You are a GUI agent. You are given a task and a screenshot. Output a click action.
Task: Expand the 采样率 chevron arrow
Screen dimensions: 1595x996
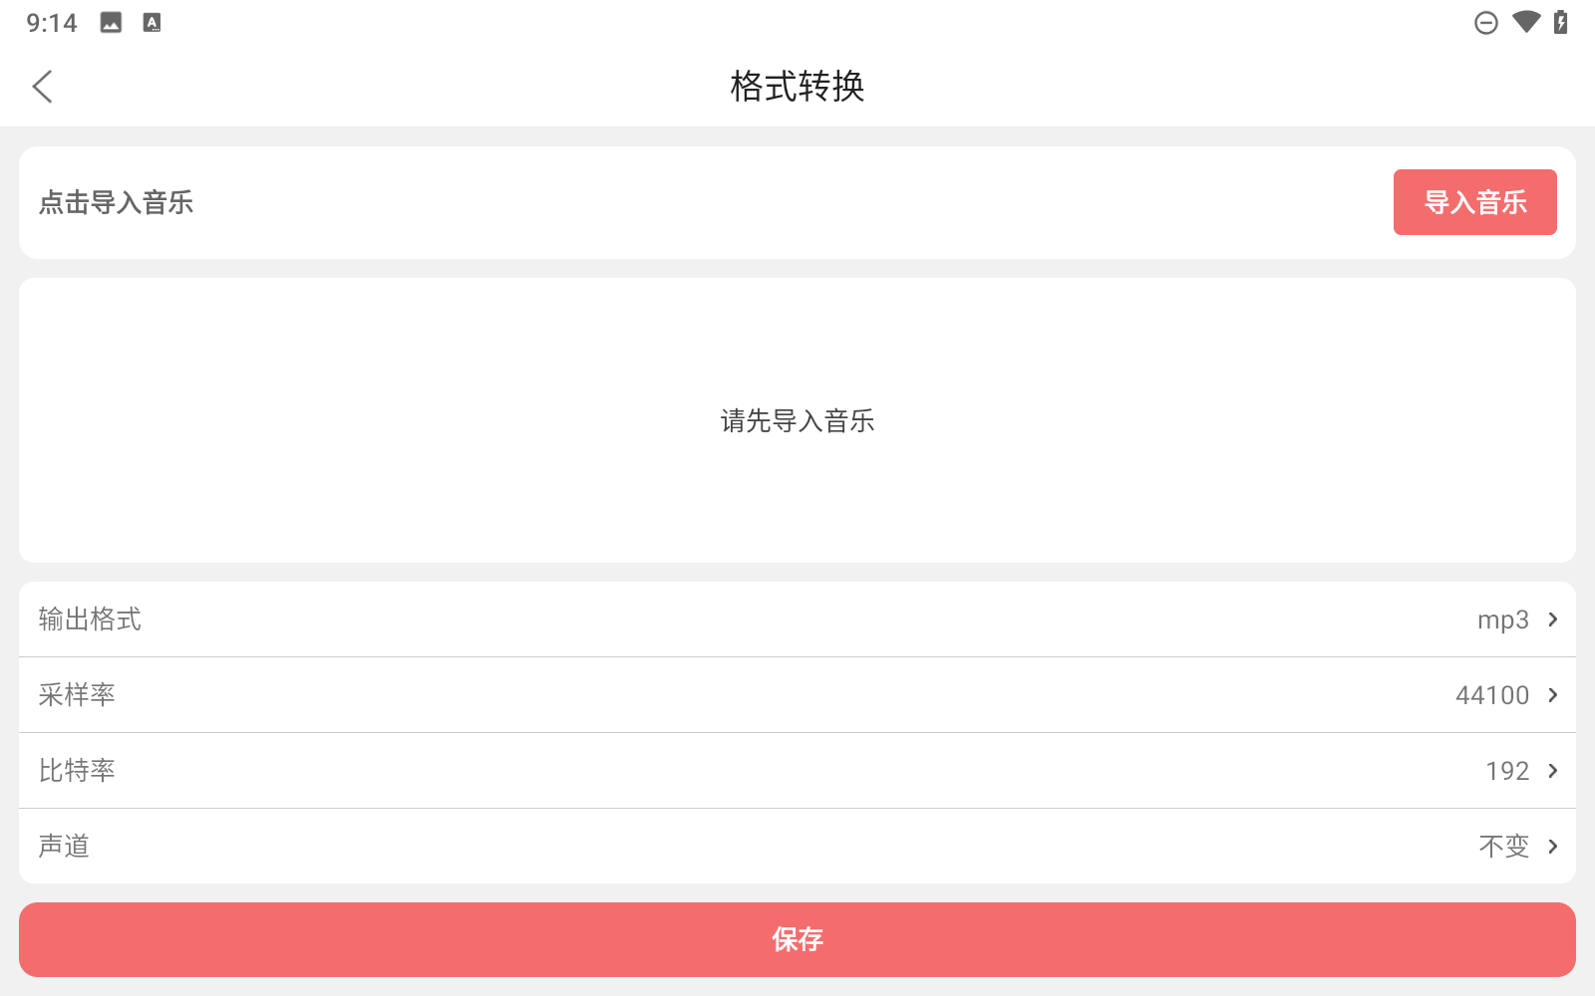pyautogui.click(x=1553, y=695)
